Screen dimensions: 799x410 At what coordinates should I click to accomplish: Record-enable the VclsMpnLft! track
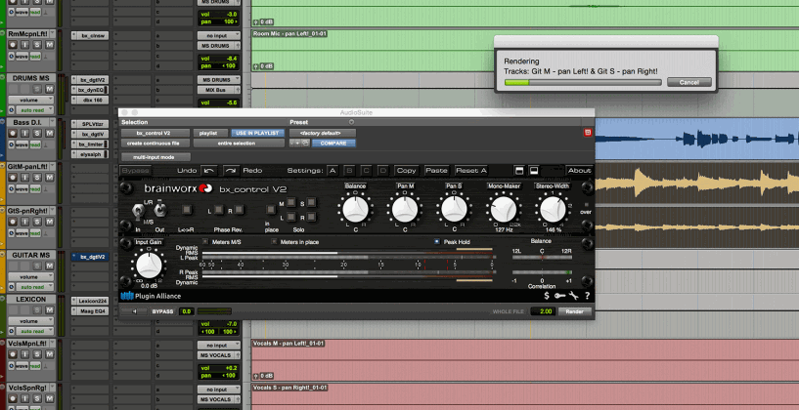pos(14,354)
